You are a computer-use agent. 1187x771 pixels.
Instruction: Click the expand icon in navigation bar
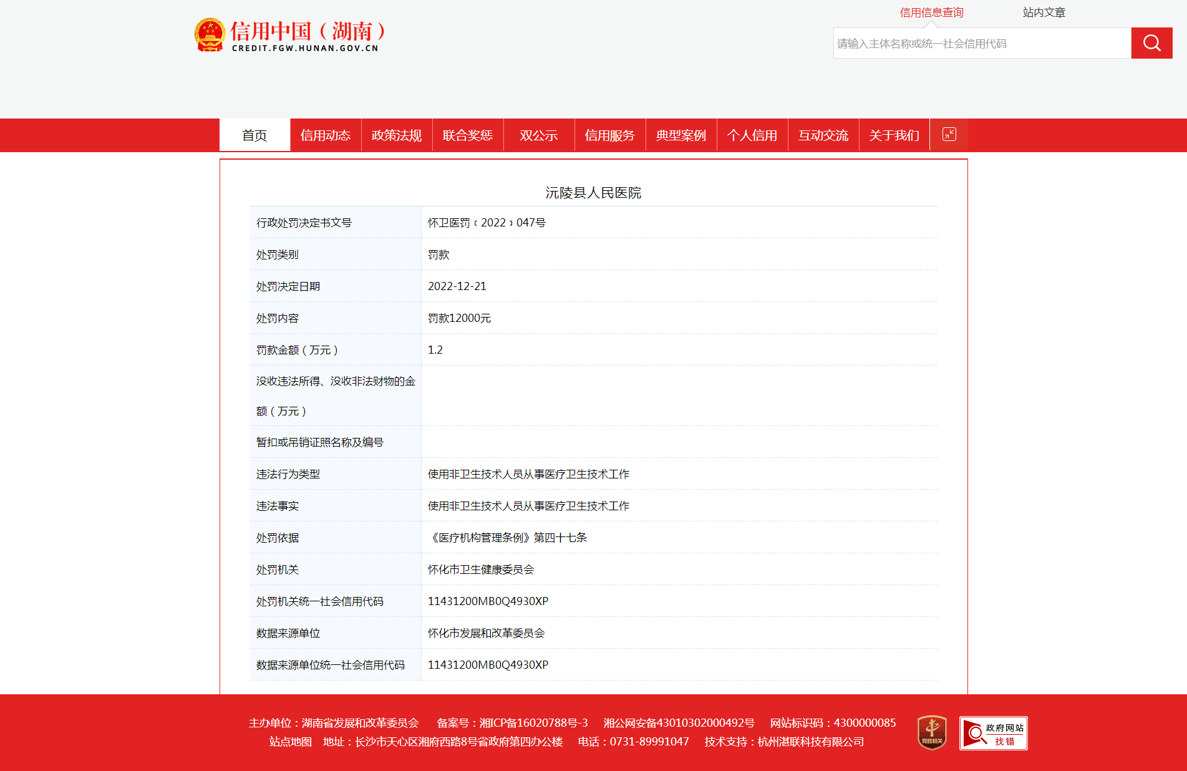949,134
